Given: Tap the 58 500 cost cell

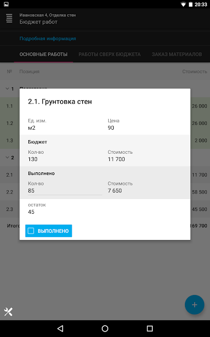Looking at the screenshot, I should click(x=200, y=192).
